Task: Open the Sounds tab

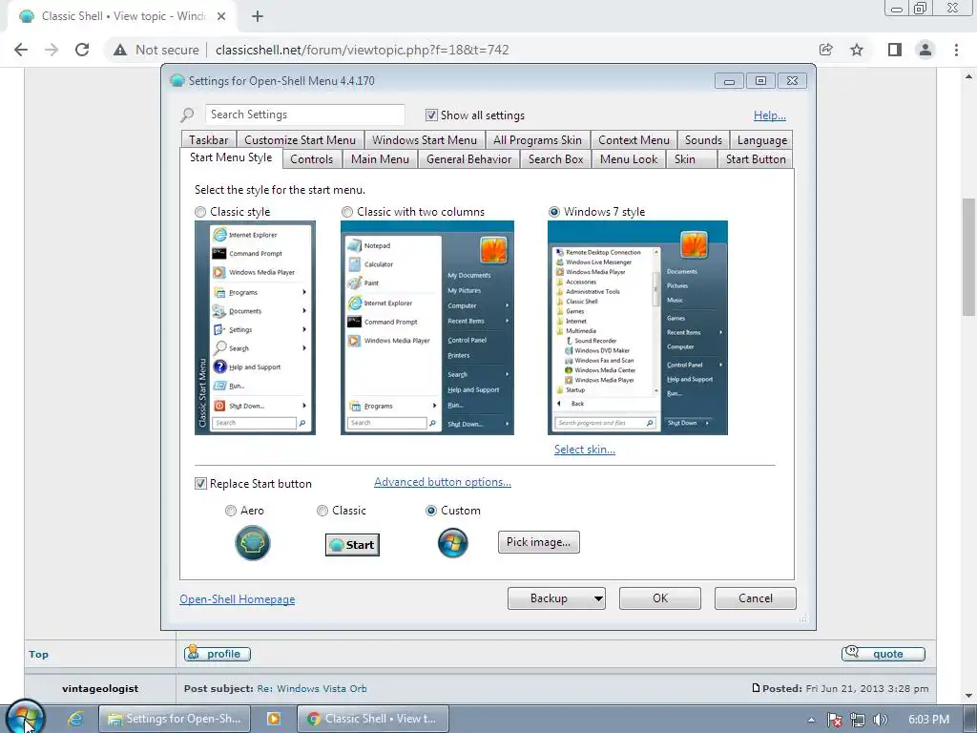Action: click(x=703, y=140)
